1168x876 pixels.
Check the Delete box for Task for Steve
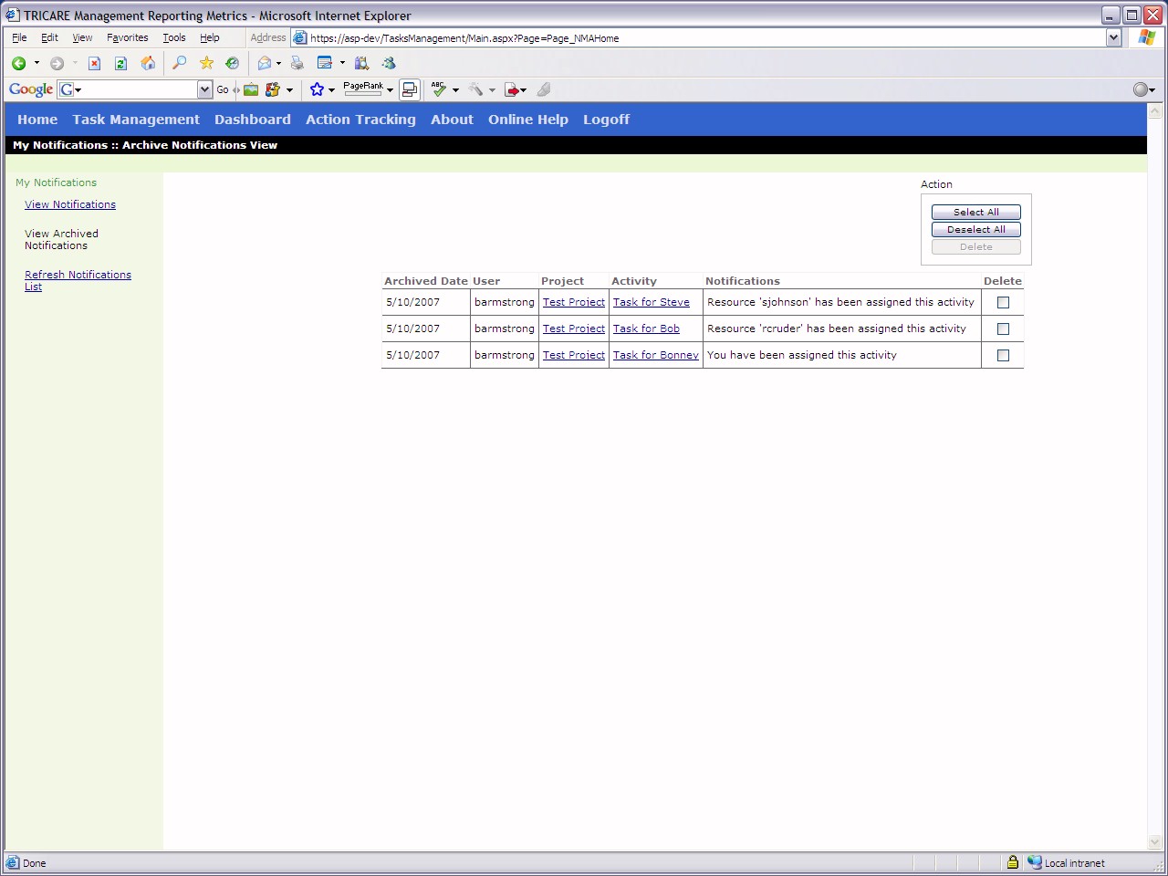(1003, 302)
